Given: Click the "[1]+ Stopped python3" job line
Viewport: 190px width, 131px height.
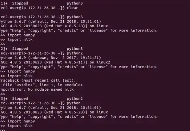Looking at the screenshot, I should (x=41, y=3).
